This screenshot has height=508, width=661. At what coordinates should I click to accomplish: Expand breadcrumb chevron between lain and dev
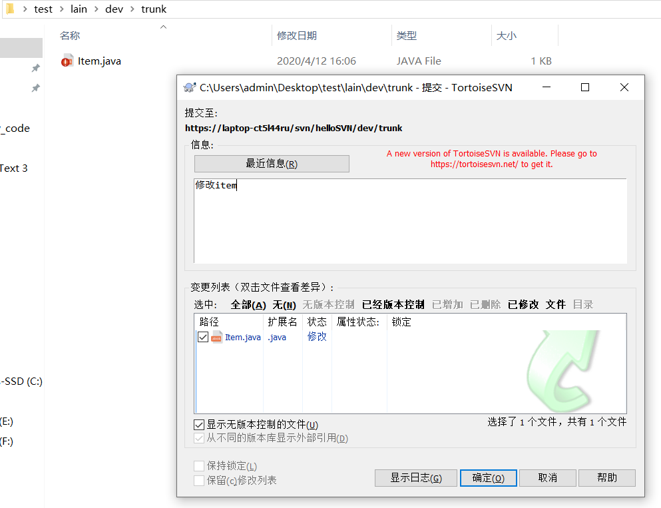(96, 9)
